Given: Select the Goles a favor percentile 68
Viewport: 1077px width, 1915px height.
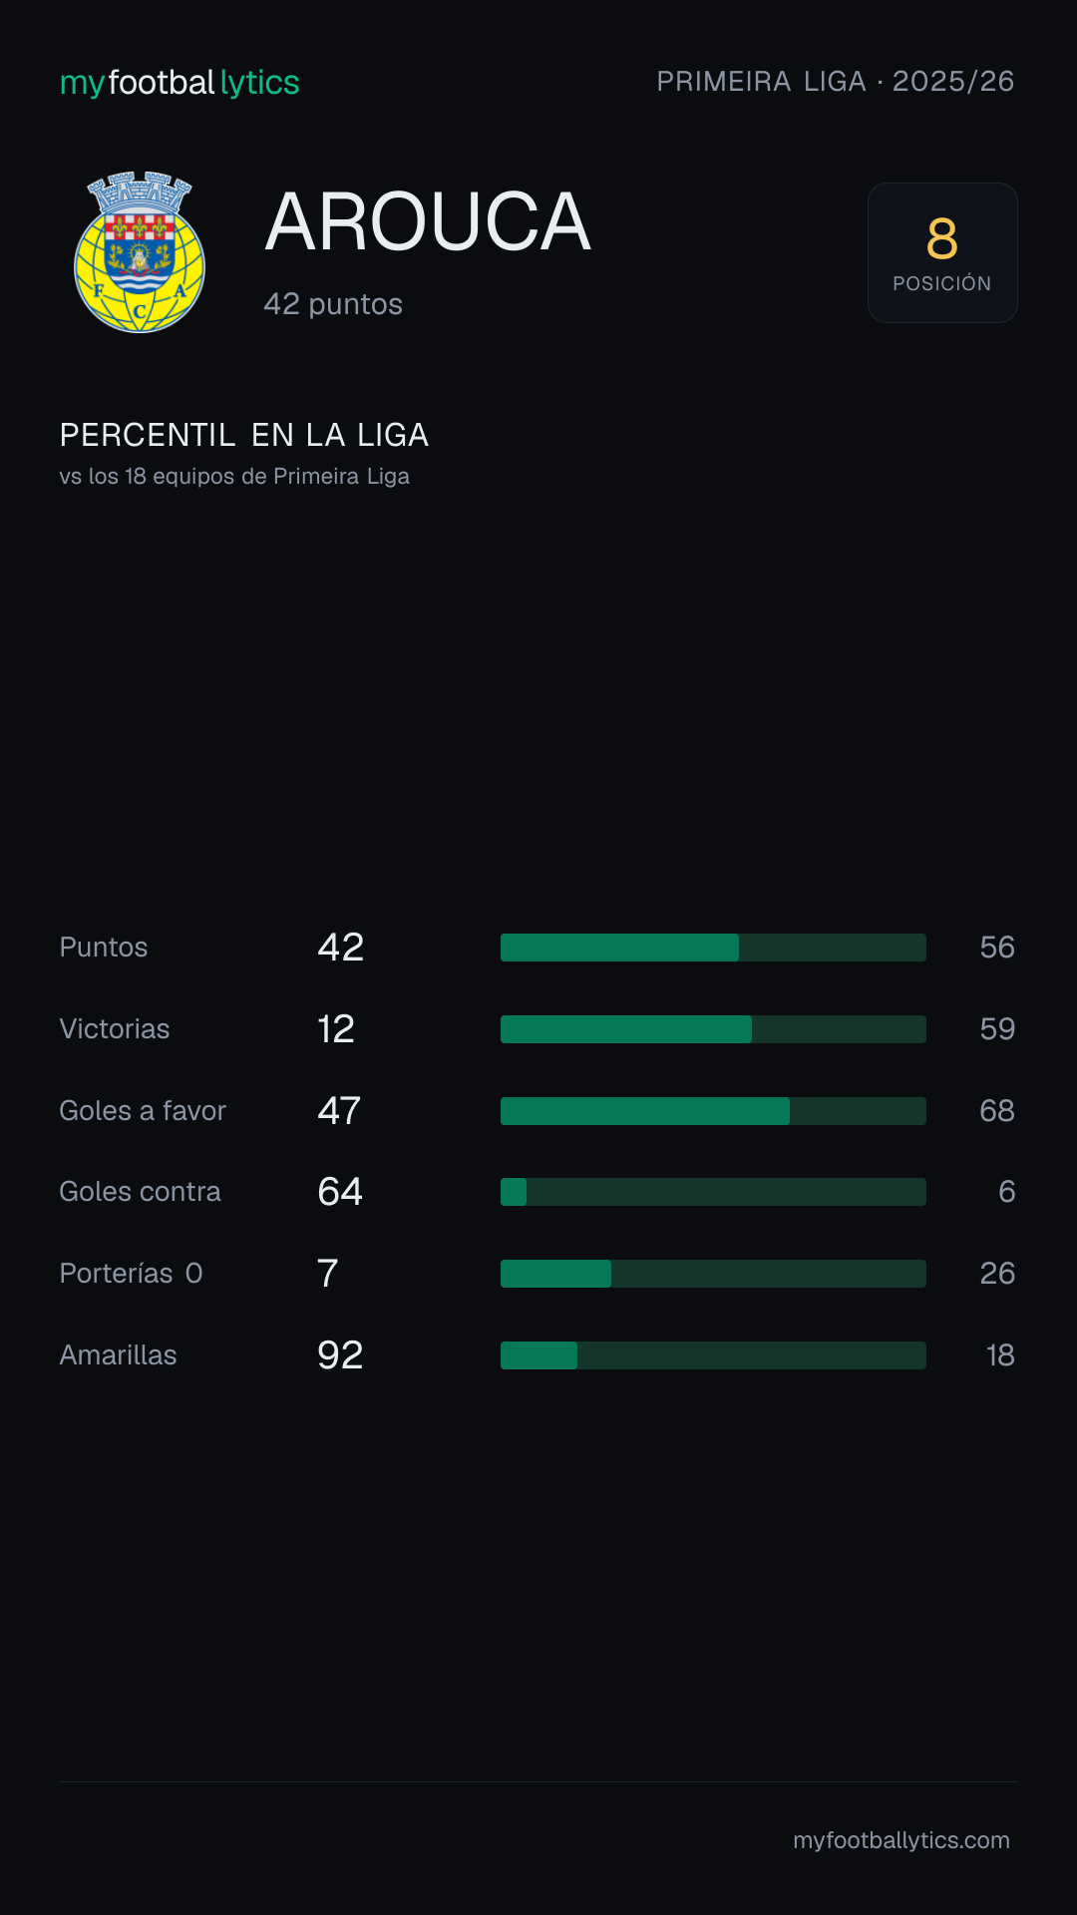Looking at the screenshot, I should 997,1111.
